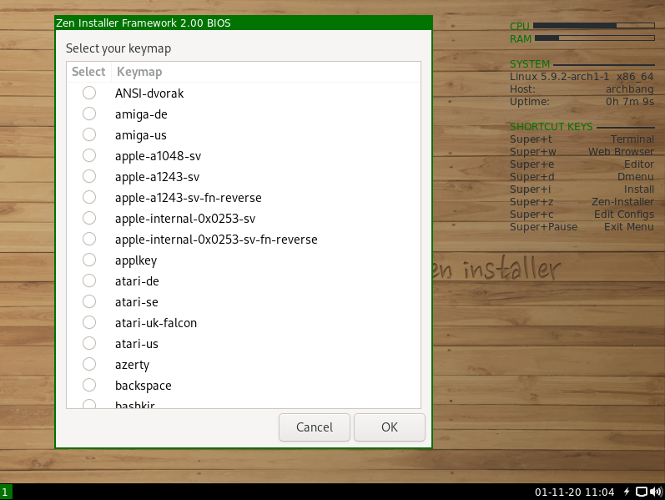Click the lightning power tray icon
665x500 pixels.
(x=627, y=492)
